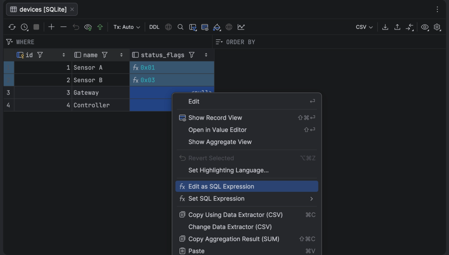Select Copy Using Data Extractor (CSV)

coord(247,215)
